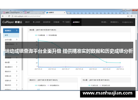Viewport: 138px width, 100px height.
Task: Open 广告管理 in the top navigation
Action: coord(66,22)
